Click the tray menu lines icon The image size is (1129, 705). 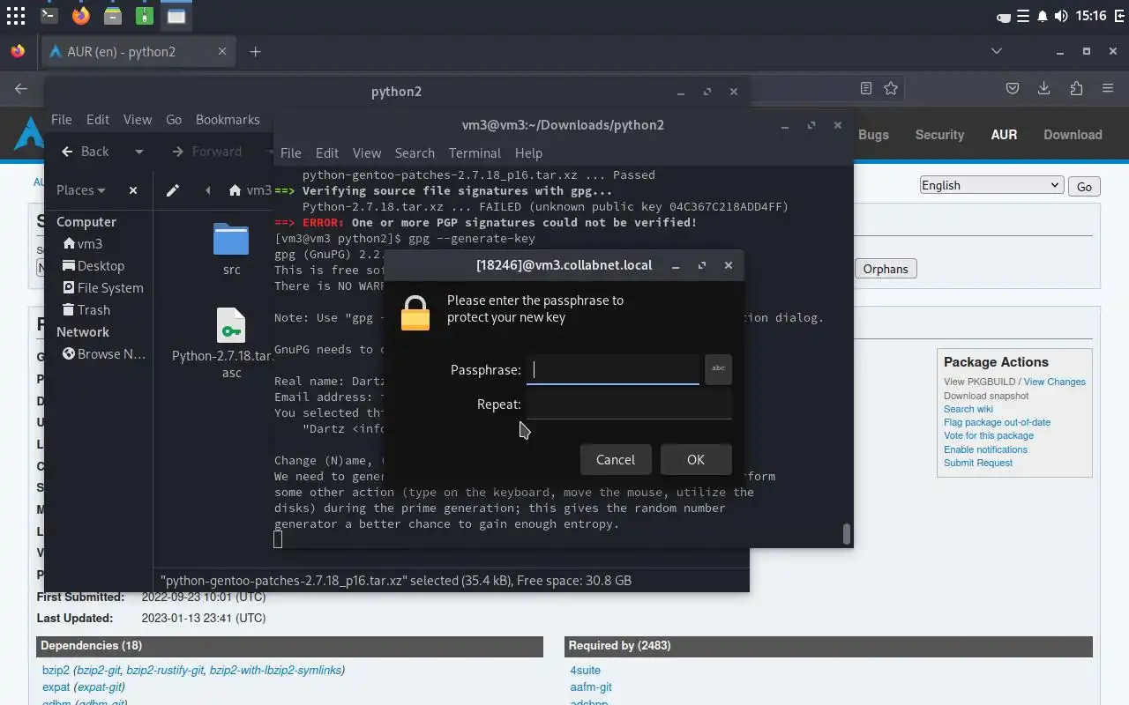(1023, 16)
